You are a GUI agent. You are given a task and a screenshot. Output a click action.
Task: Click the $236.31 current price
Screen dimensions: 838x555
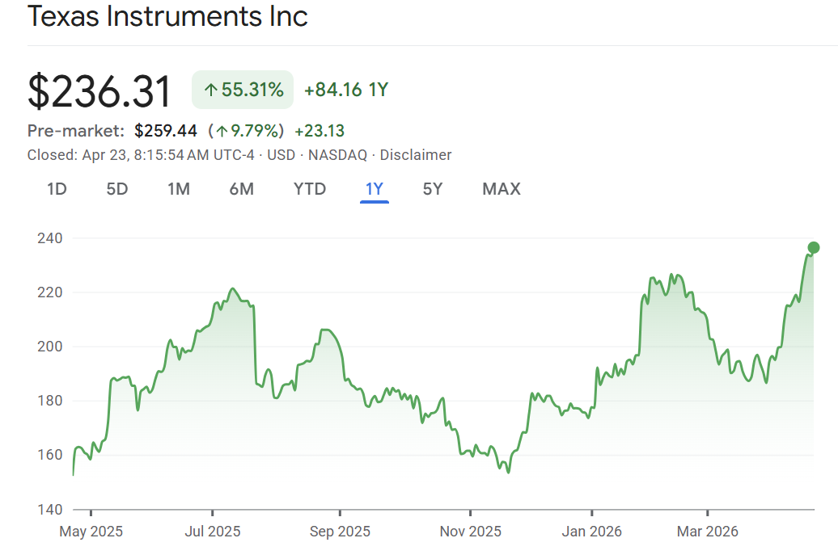(99, 90)
